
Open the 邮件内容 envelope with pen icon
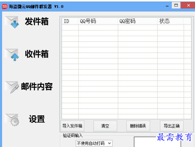pyautogui.click(x=12, y=87)
